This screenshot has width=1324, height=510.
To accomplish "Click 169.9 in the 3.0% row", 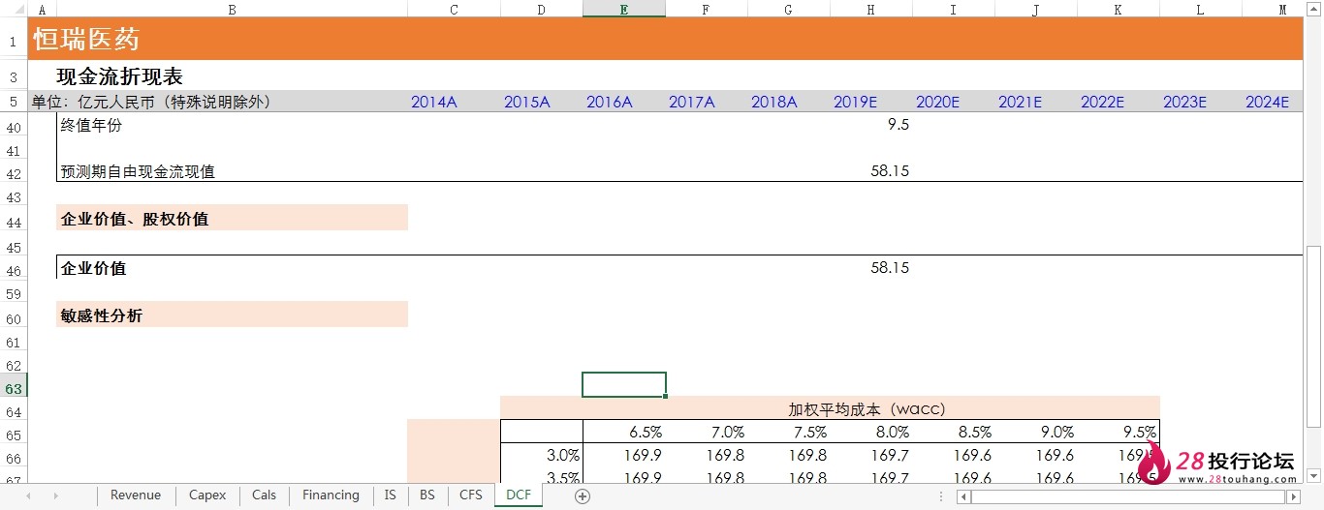I will pyautogui.click(x=644, y=455).
